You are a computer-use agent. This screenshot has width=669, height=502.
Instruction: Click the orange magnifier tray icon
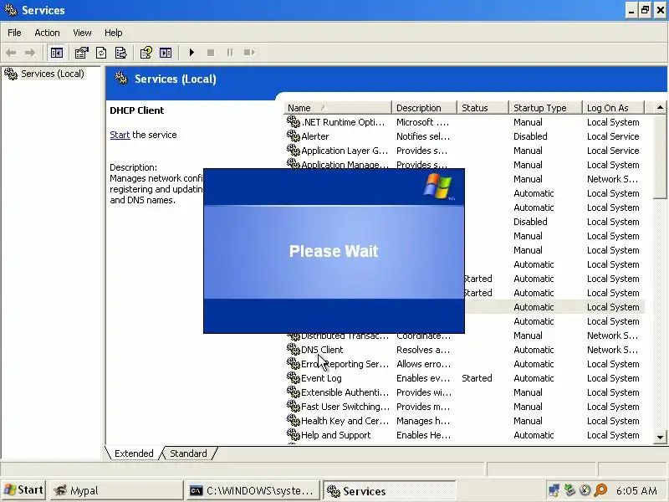click(600, 490)
